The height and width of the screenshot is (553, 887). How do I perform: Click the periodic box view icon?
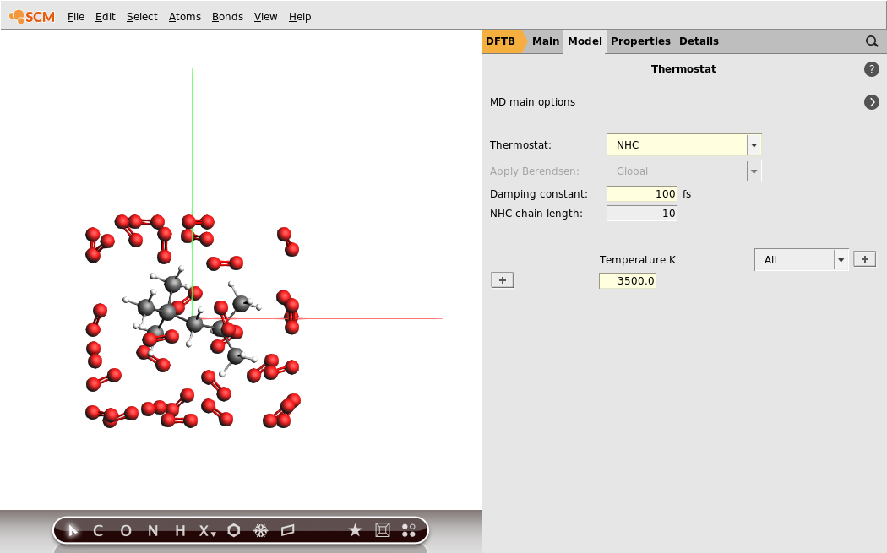point(383,530)
